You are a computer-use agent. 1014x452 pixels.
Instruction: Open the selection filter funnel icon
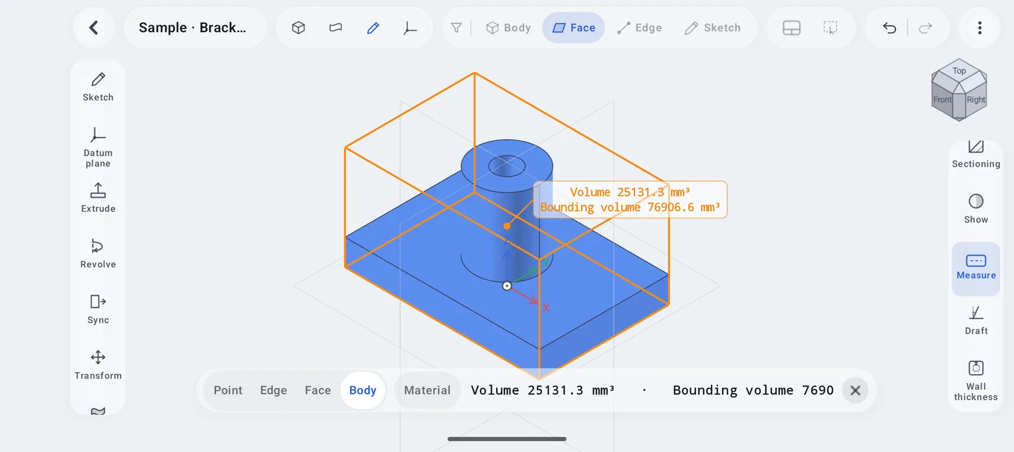(x=456, y=28)
